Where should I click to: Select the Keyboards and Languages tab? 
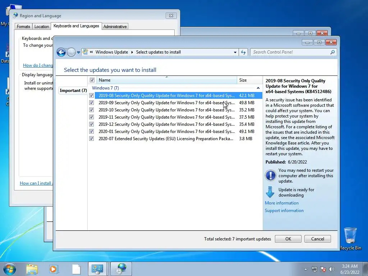click(76, 26)
